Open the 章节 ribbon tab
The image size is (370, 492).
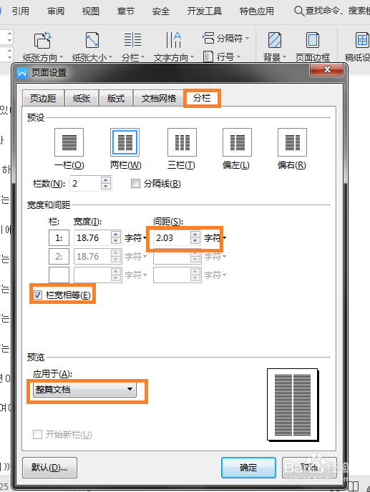point(126,11)
